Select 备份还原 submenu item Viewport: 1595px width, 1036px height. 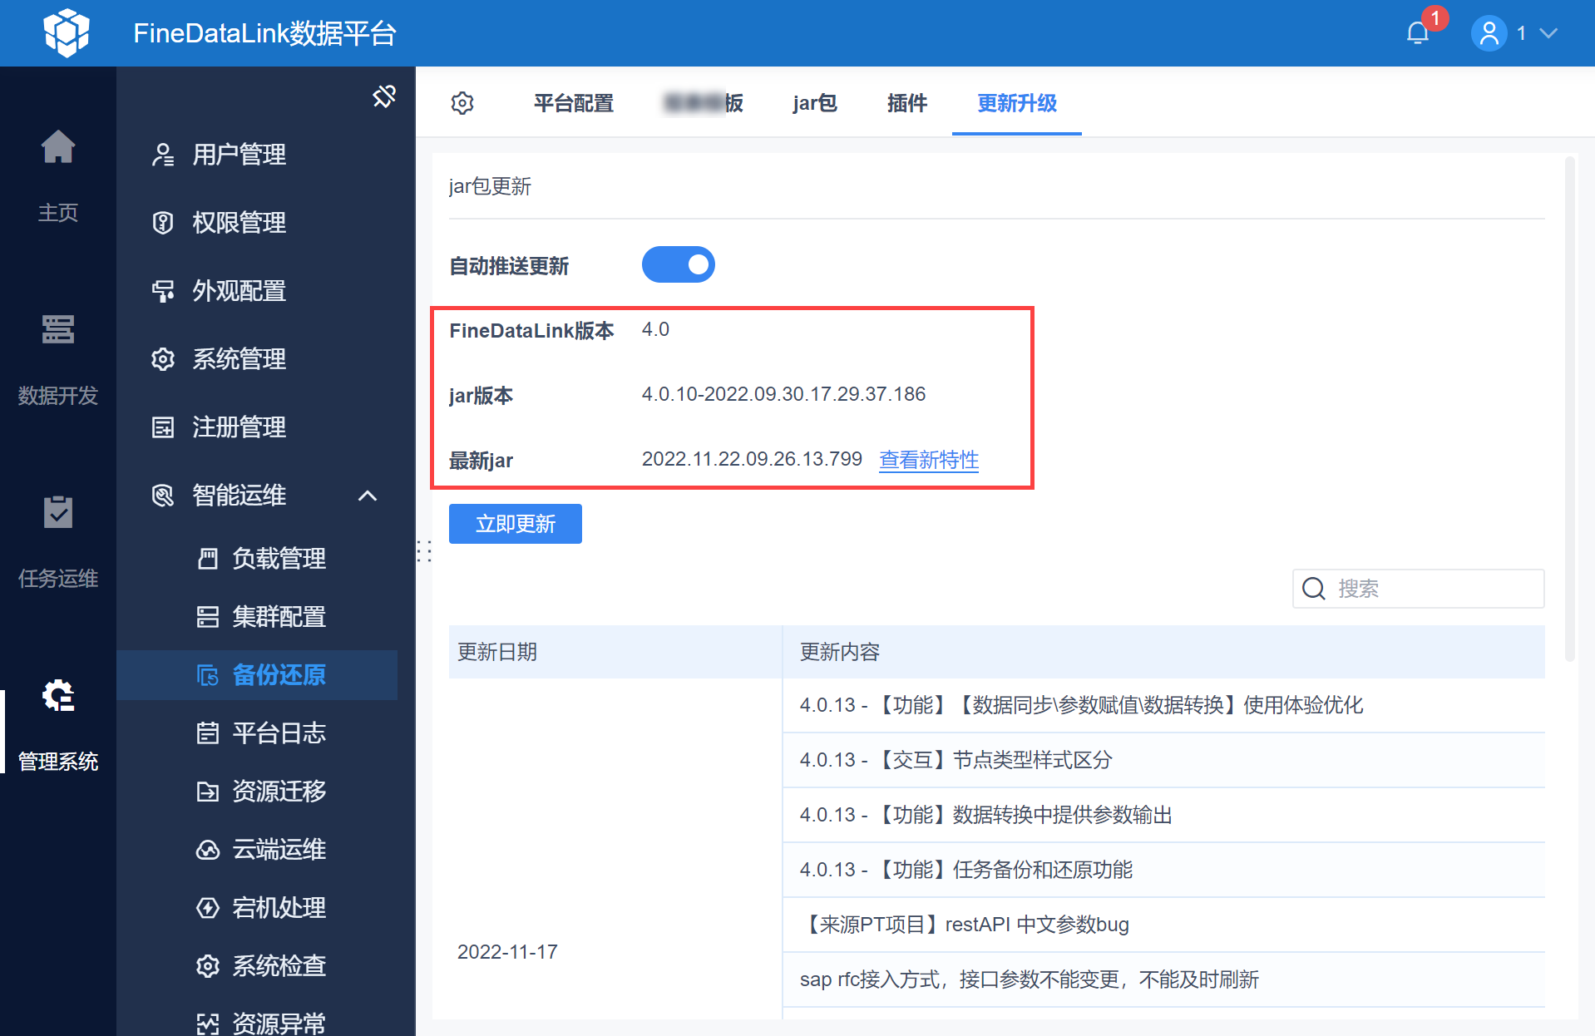click(258, 675)
